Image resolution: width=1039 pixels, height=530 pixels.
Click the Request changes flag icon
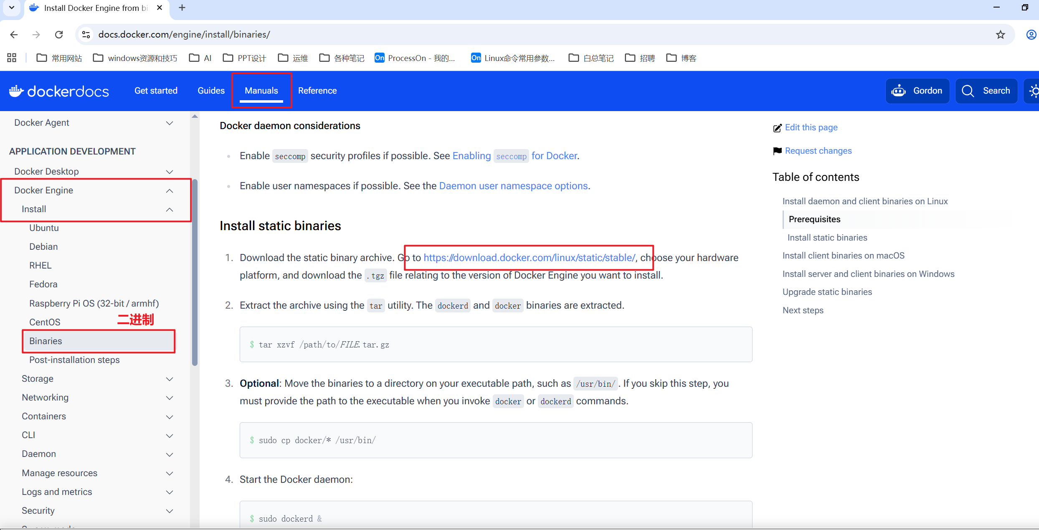777,151
